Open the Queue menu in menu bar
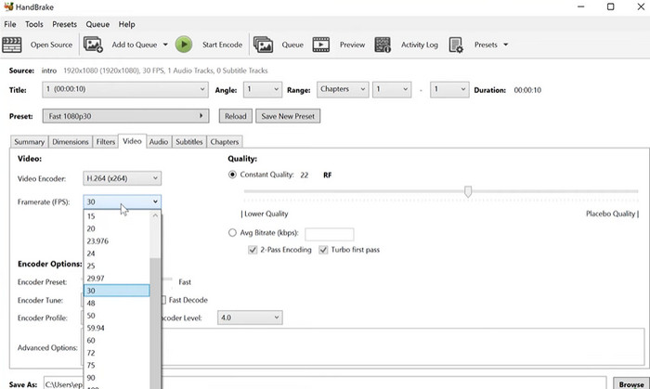The width and height of the screenshot is (650, 389). point(97,24)
